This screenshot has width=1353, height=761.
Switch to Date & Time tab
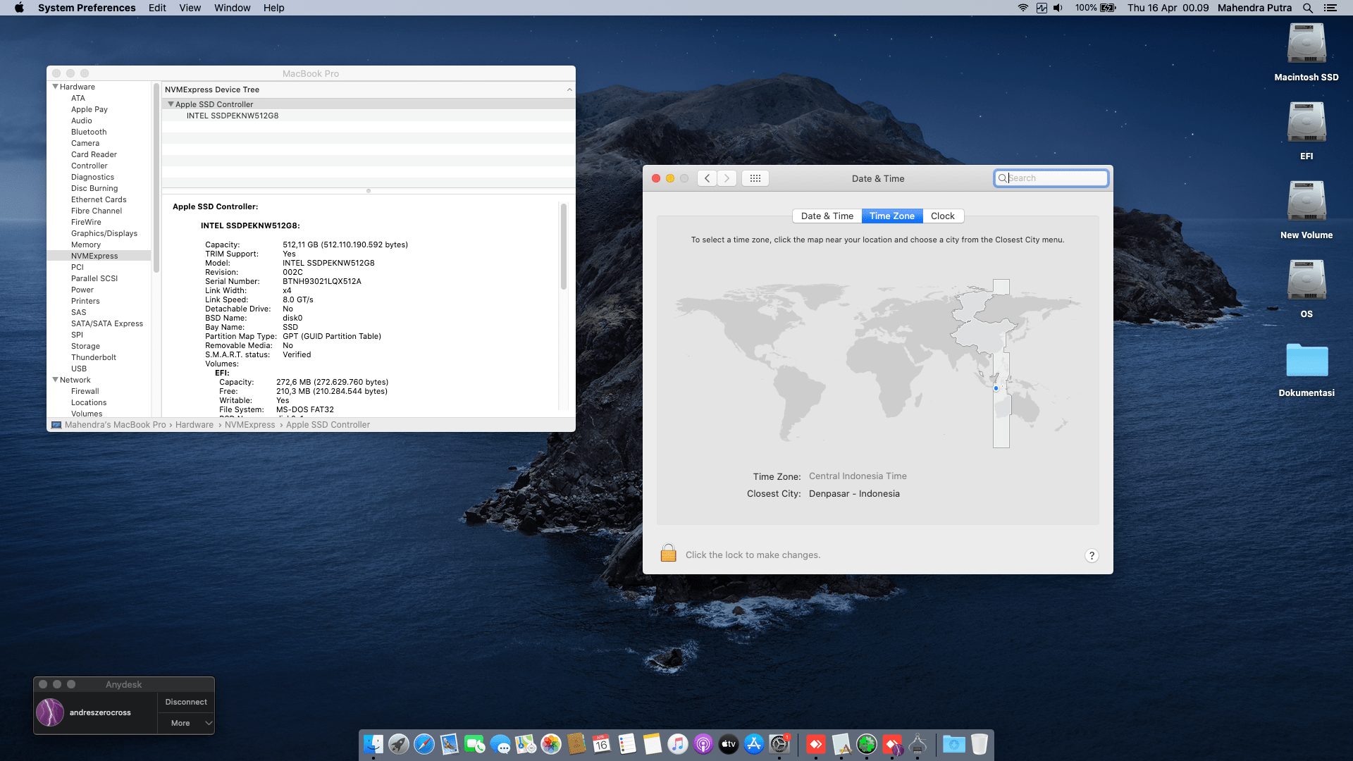coord(827,216)
